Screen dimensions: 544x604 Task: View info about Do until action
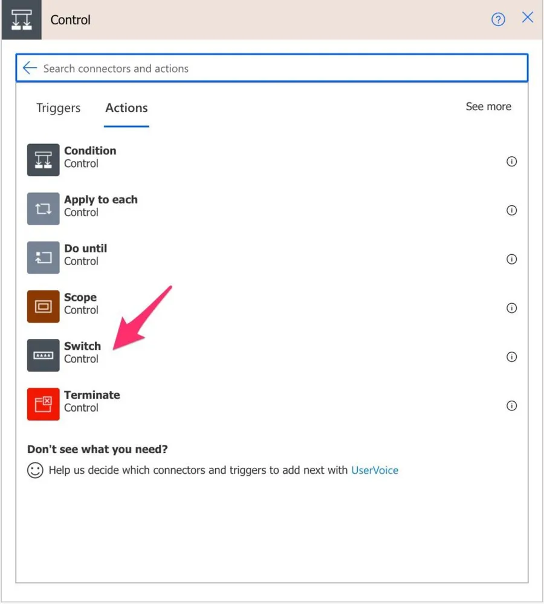point(511,259)
